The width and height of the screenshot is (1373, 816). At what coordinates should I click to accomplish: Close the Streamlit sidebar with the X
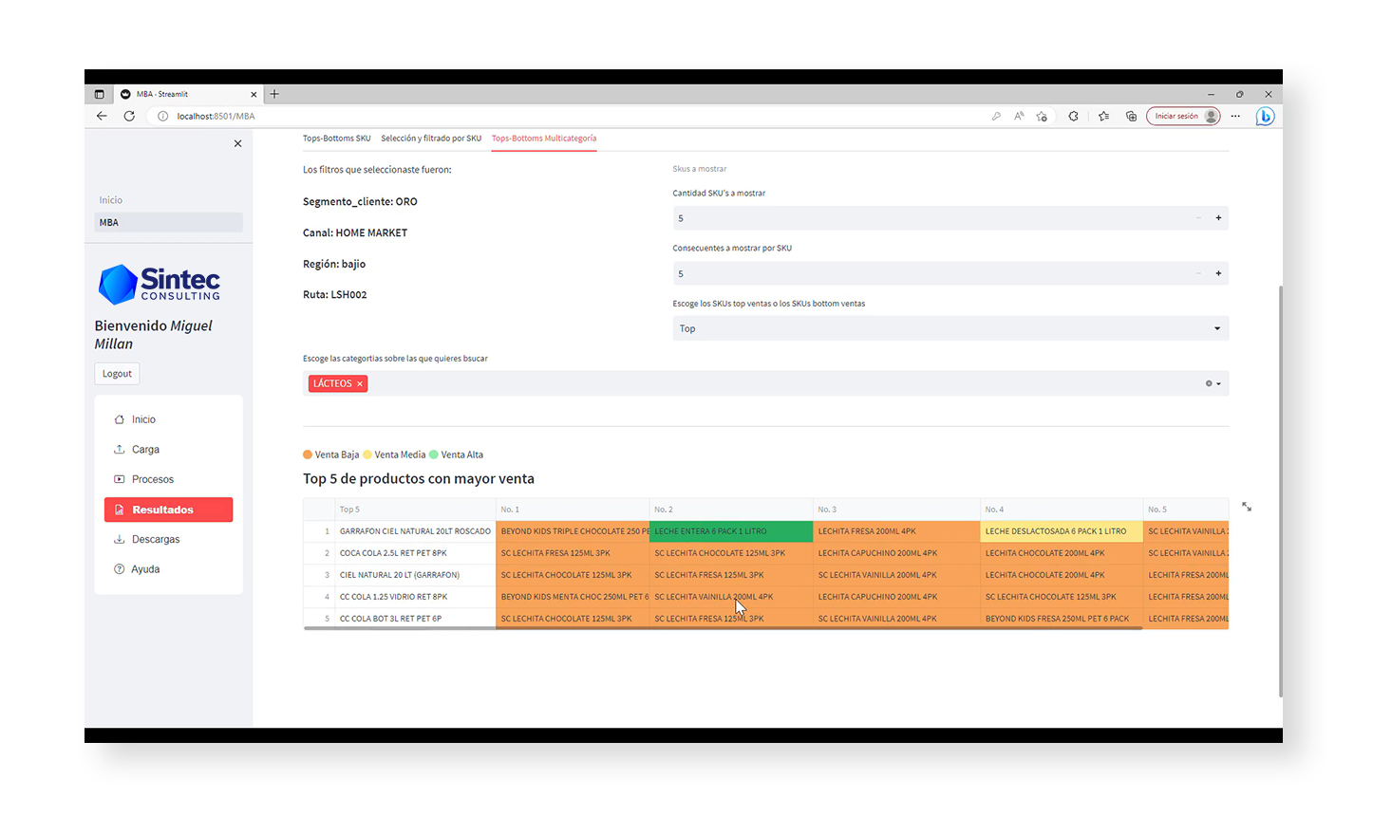pyautogui.click(x=237, y=143)
